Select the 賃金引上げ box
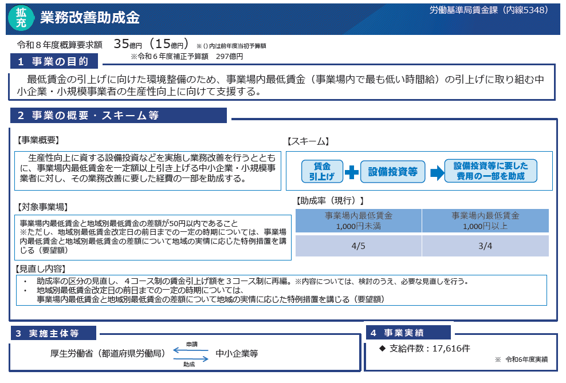 pyautogui.click(x=321, y=171)
